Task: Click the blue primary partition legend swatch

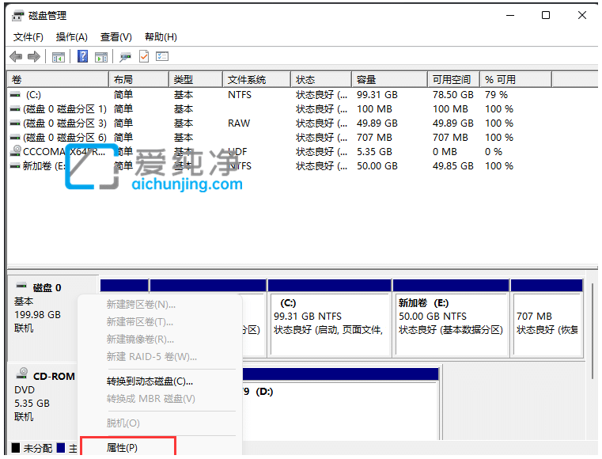Action: pos(61,448)
